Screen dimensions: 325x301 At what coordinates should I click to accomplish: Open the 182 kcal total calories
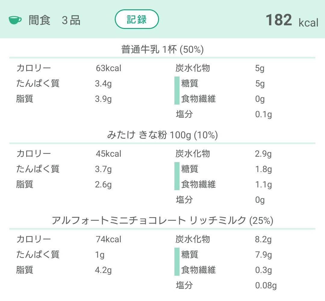pyautogui.click(x=292, y=20)
